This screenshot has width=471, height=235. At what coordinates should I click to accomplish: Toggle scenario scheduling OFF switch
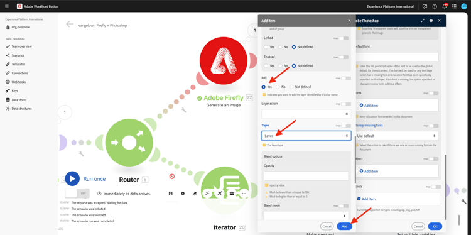tap(77, 194)
